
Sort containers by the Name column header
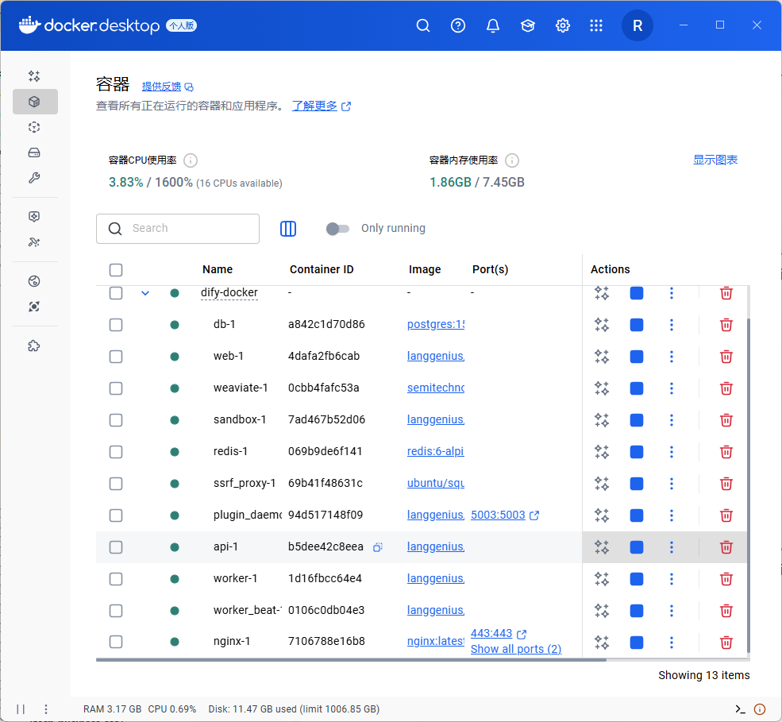click(218, 270)
